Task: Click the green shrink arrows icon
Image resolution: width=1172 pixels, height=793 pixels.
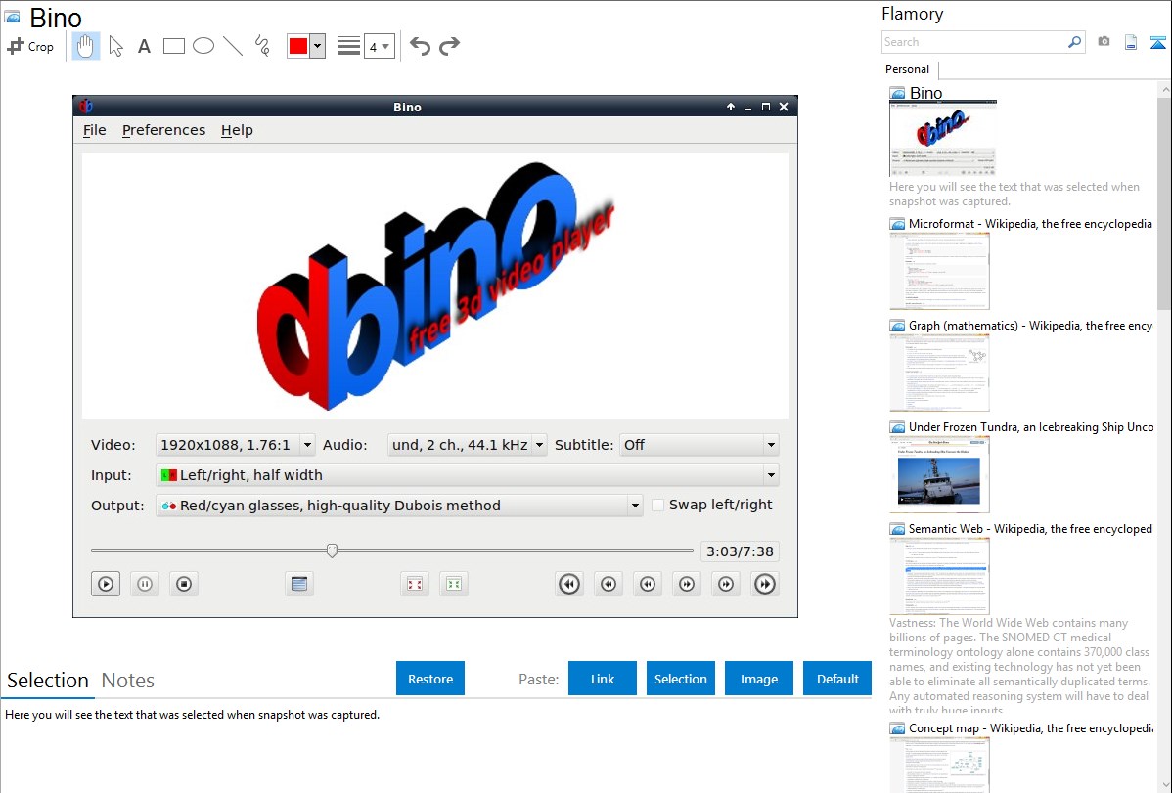Action: pos(454,584)
